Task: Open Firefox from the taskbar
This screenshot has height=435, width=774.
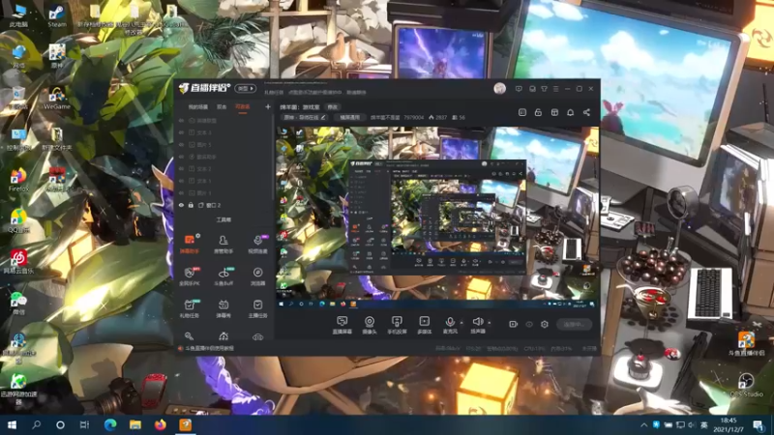Action: [161, 424]
